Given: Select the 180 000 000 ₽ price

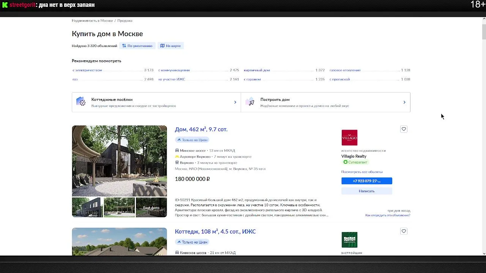Looking at the screenshot, I should 193,179.
